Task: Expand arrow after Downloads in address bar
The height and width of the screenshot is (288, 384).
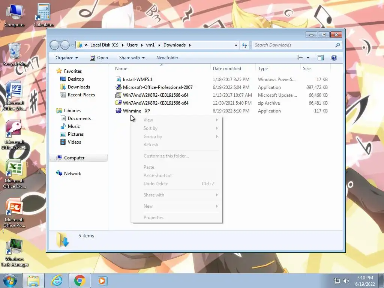Action: pos(190,45)
